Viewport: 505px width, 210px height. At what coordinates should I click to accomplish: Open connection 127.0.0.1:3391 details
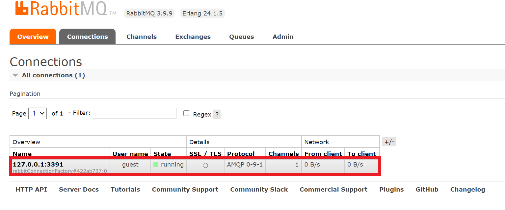coord(38,164)
